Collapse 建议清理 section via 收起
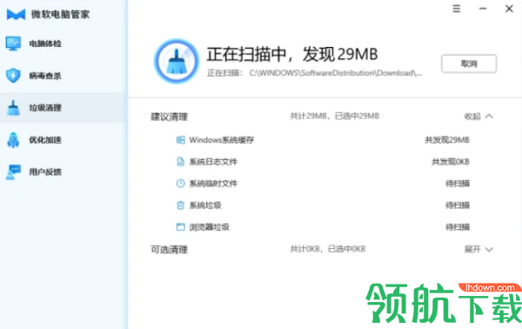This screenshot has height=329, width=522. [x=472, y=117]
